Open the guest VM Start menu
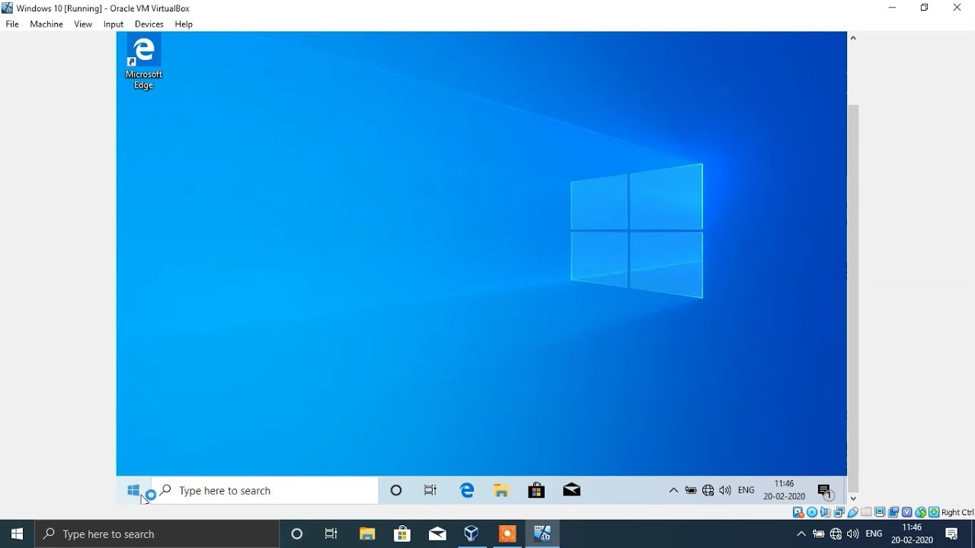Viewport: 975px width, 548px height. coord(133,491)
